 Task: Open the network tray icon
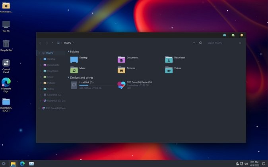point(242,164)
